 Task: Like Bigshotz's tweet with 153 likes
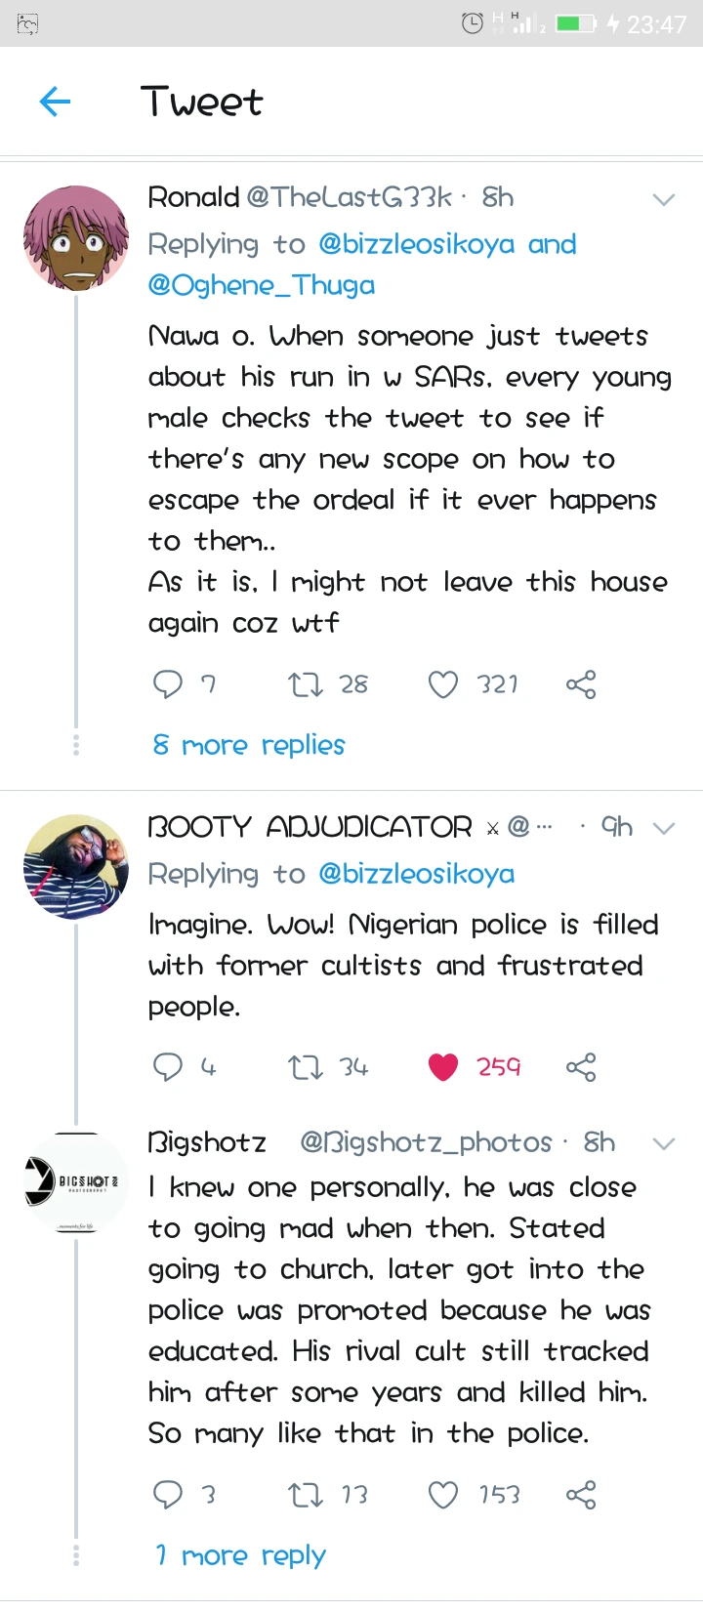point(443,1494)
